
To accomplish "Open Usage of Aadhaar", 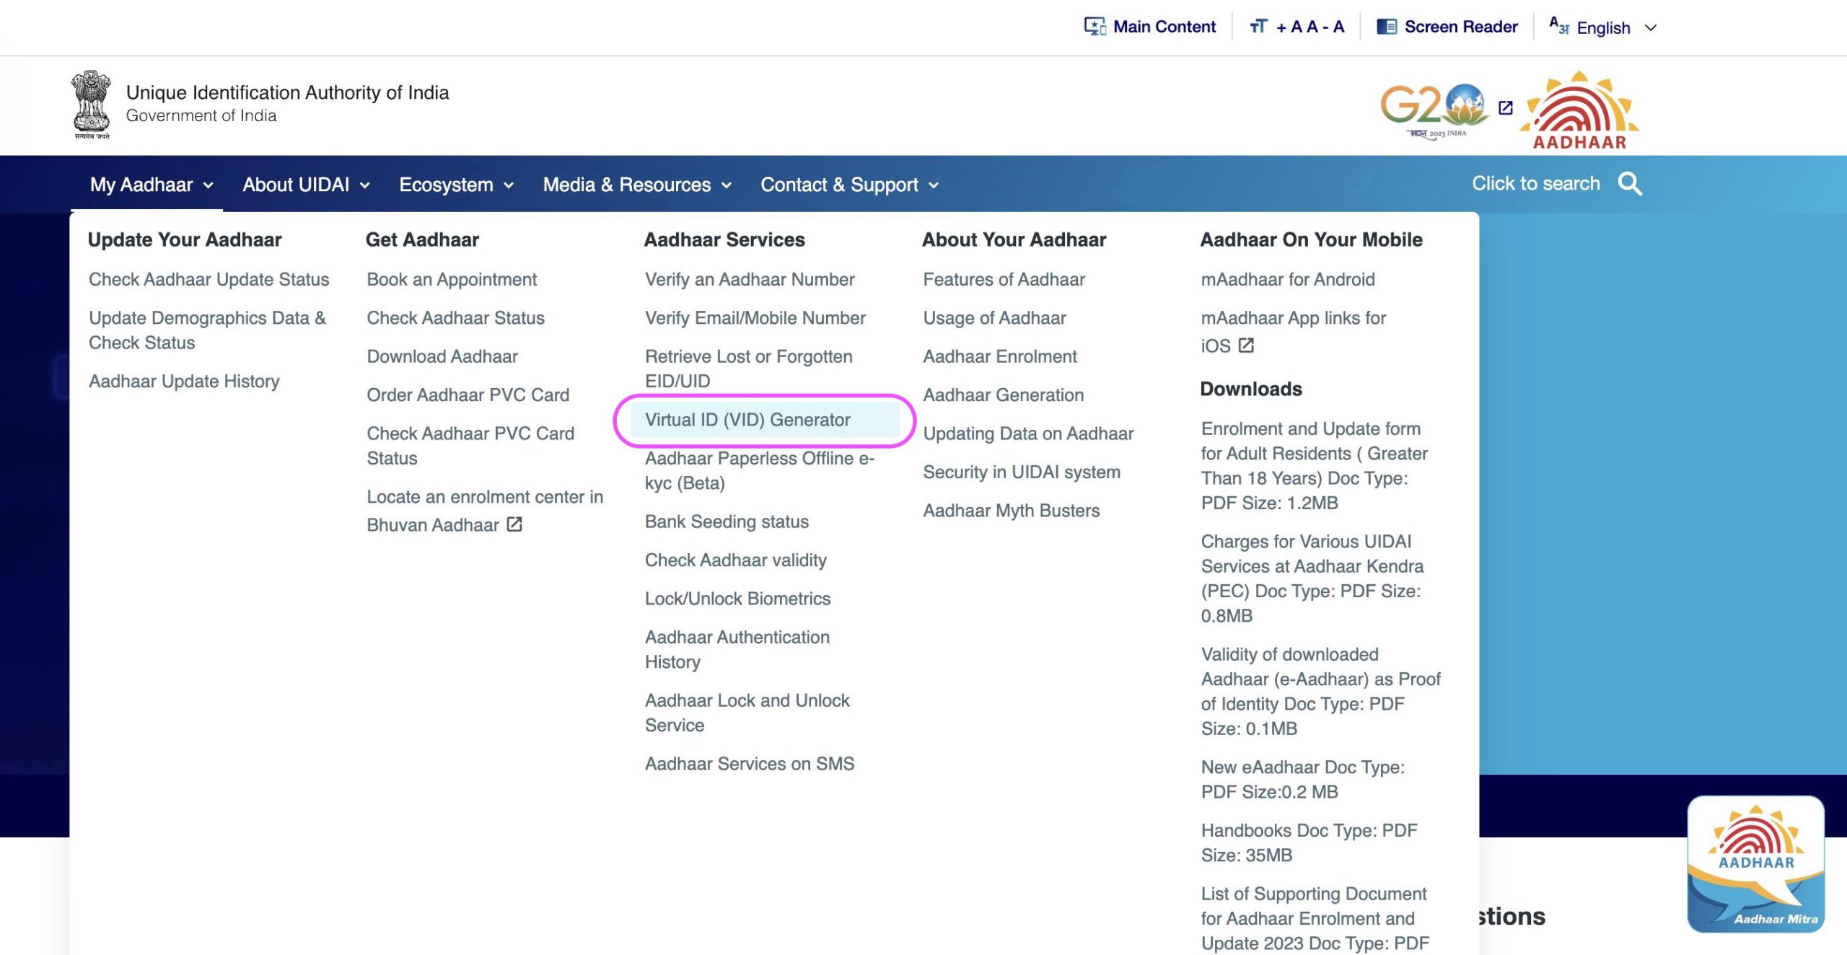I will [x=994, y=317].
